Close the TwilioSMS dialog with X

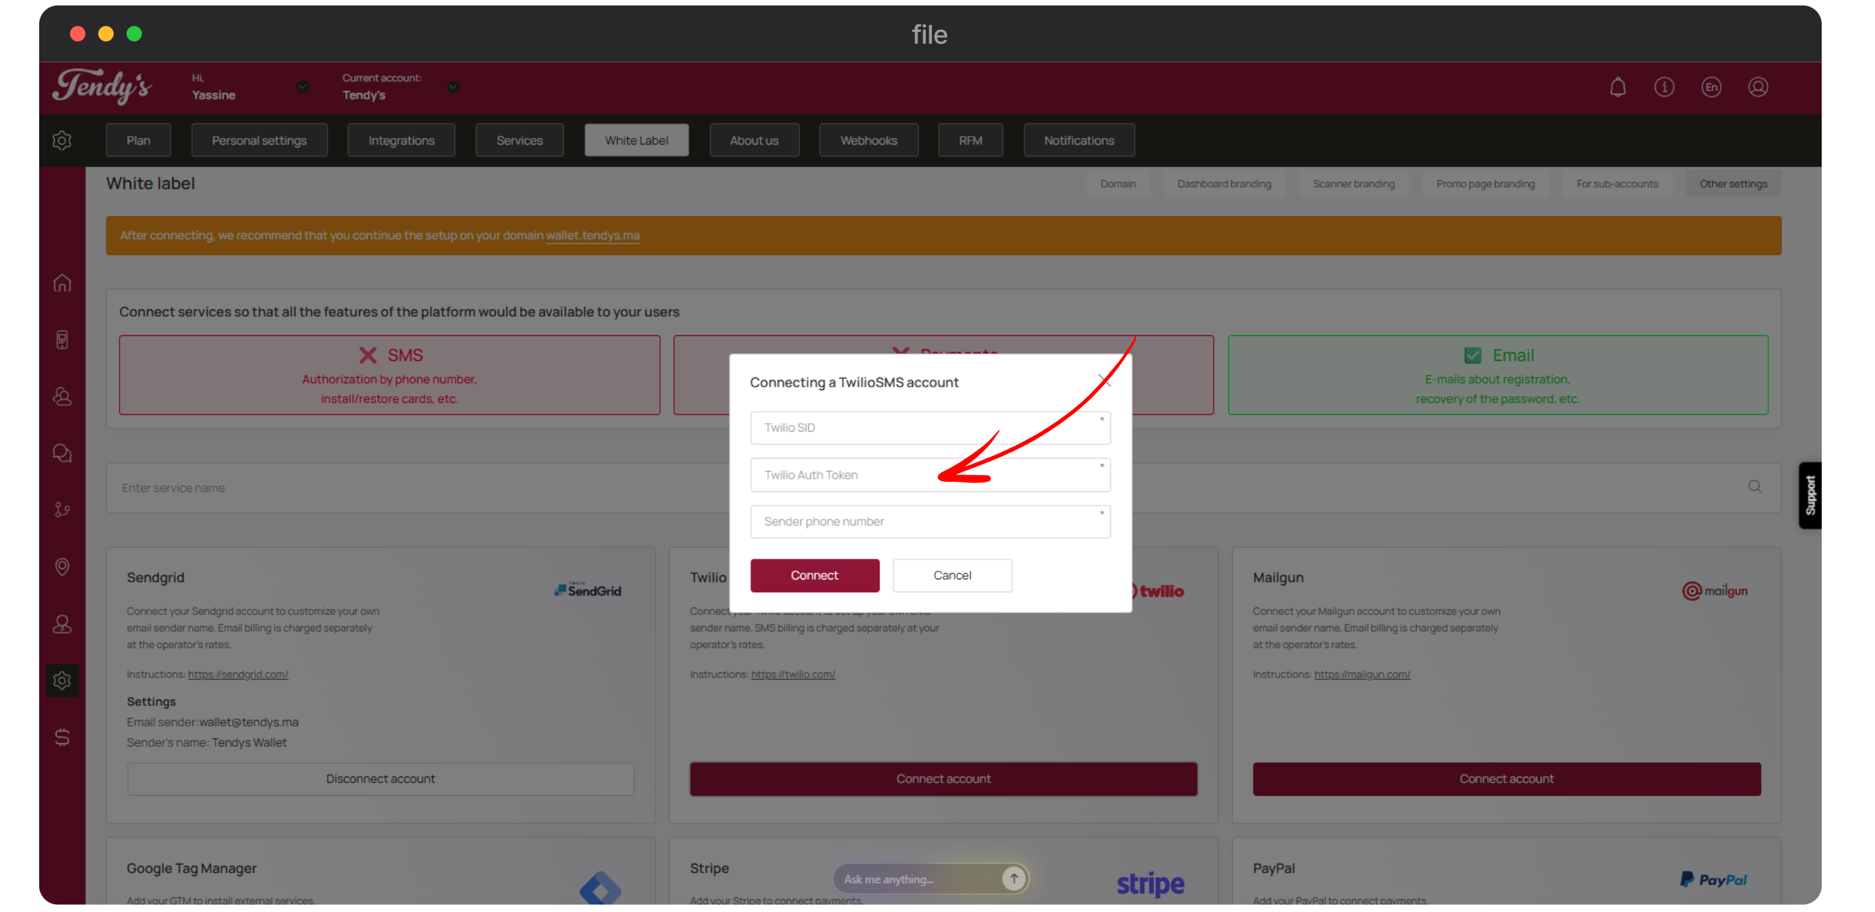point(1104,380)
